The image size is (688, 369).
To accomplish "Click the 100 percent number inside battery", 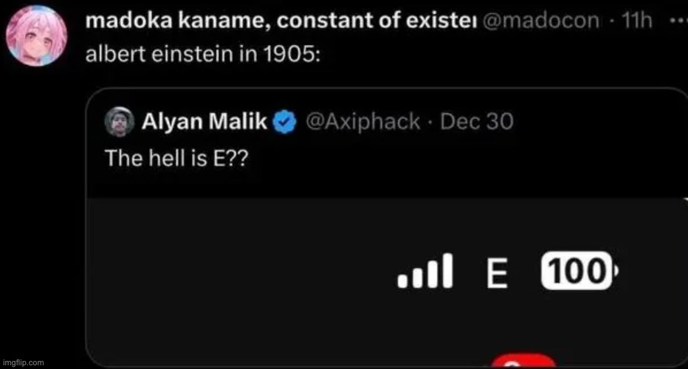I will 576,273.
